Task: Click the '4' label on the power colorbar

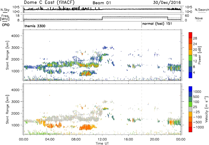Action: 194,73
